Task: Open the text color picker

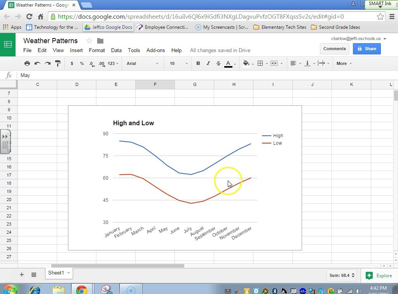Action: [229, 63]
